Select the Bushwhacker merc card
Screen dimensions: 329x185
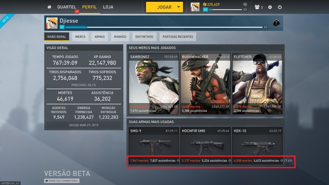coord(205,84)
